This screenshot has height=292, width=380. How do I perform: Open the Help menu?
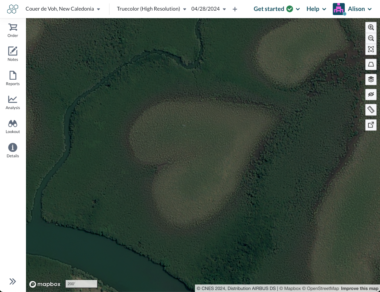point(316,9)
